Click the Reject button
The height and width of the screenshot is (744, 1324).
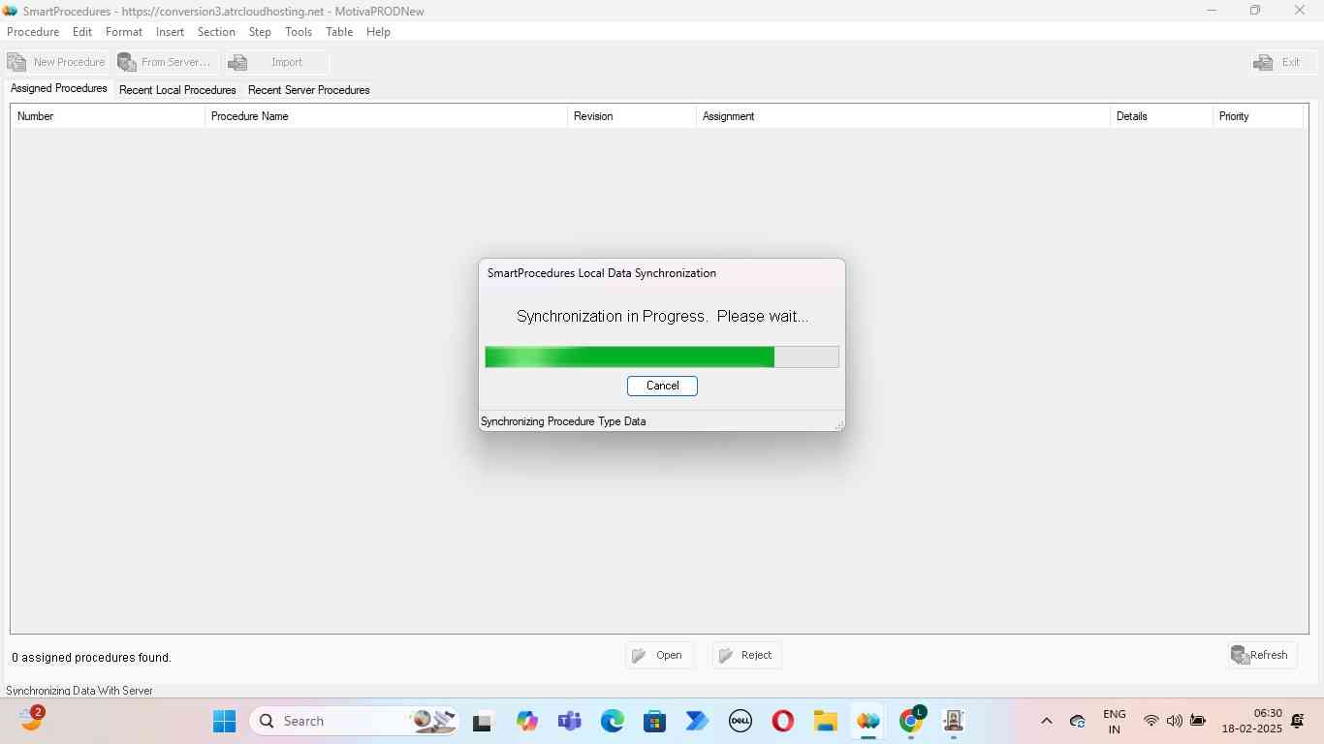click(x=746, y=655)
